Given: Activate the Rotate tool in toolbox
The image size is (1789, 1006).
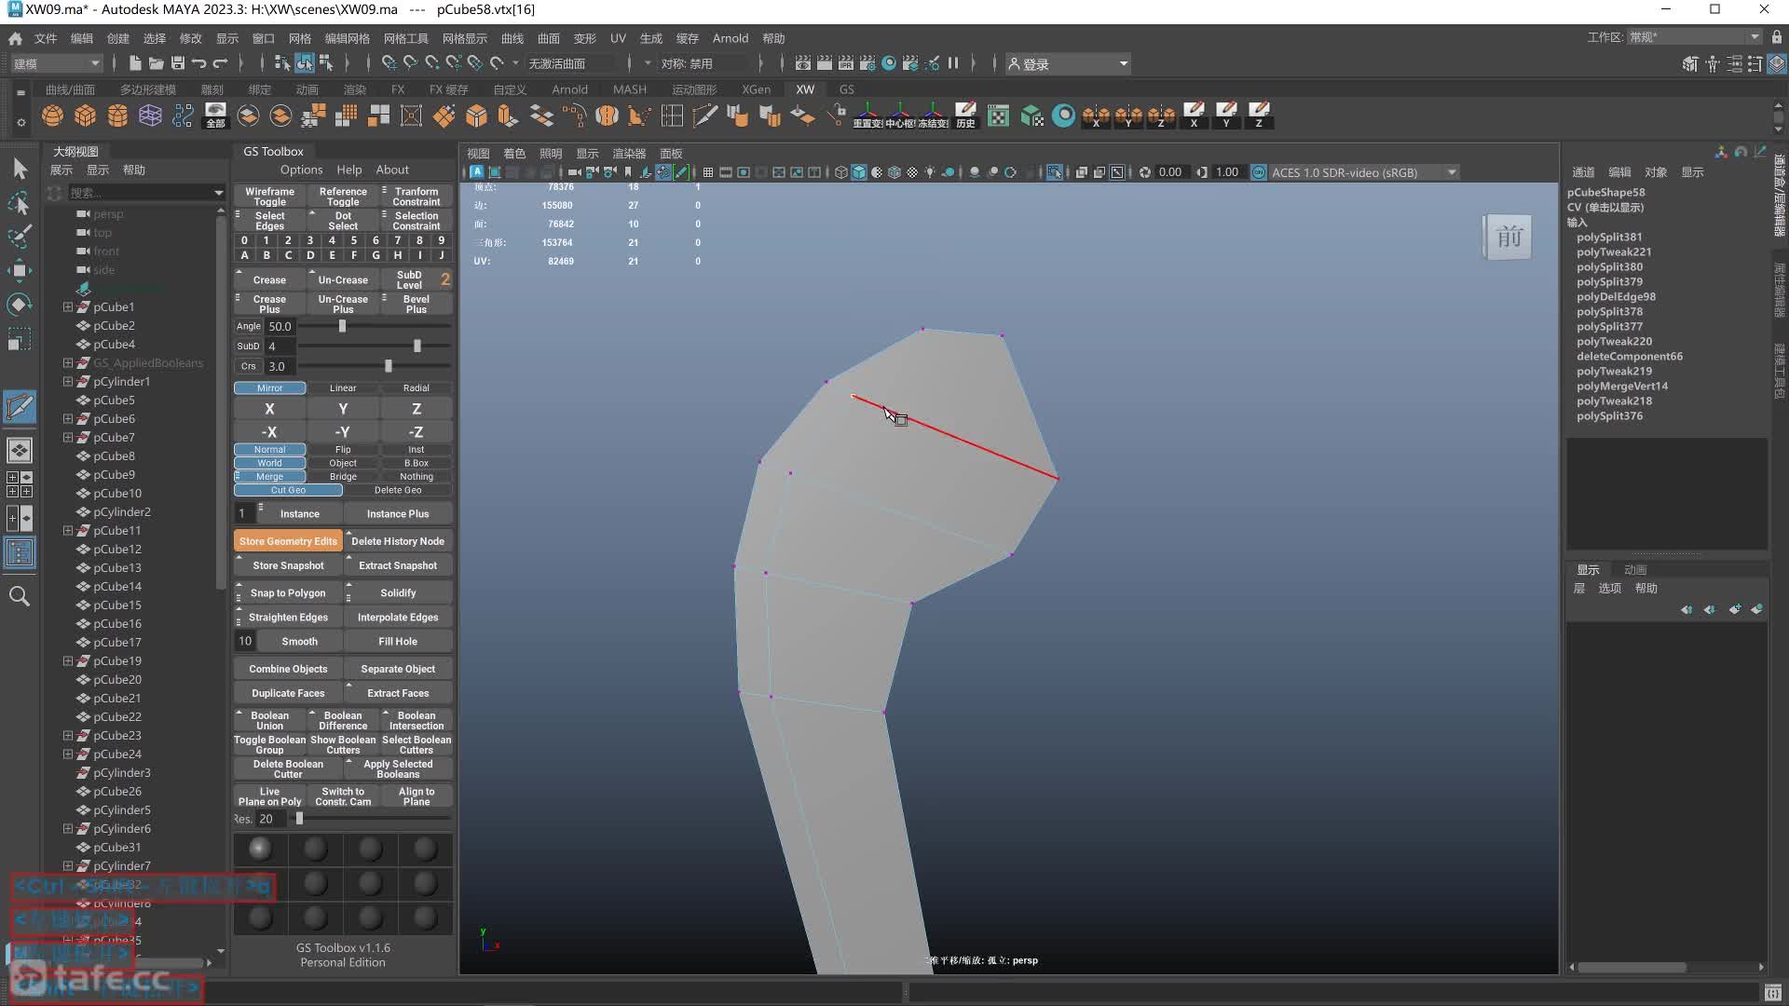Looking at the screenshot, I should pyautogui.click(x=20, y=305).
